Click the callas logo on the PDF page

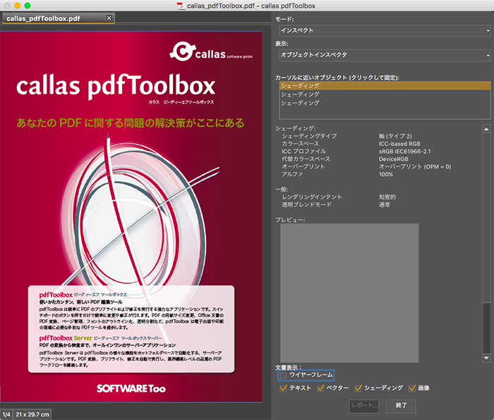coord(211,52)
